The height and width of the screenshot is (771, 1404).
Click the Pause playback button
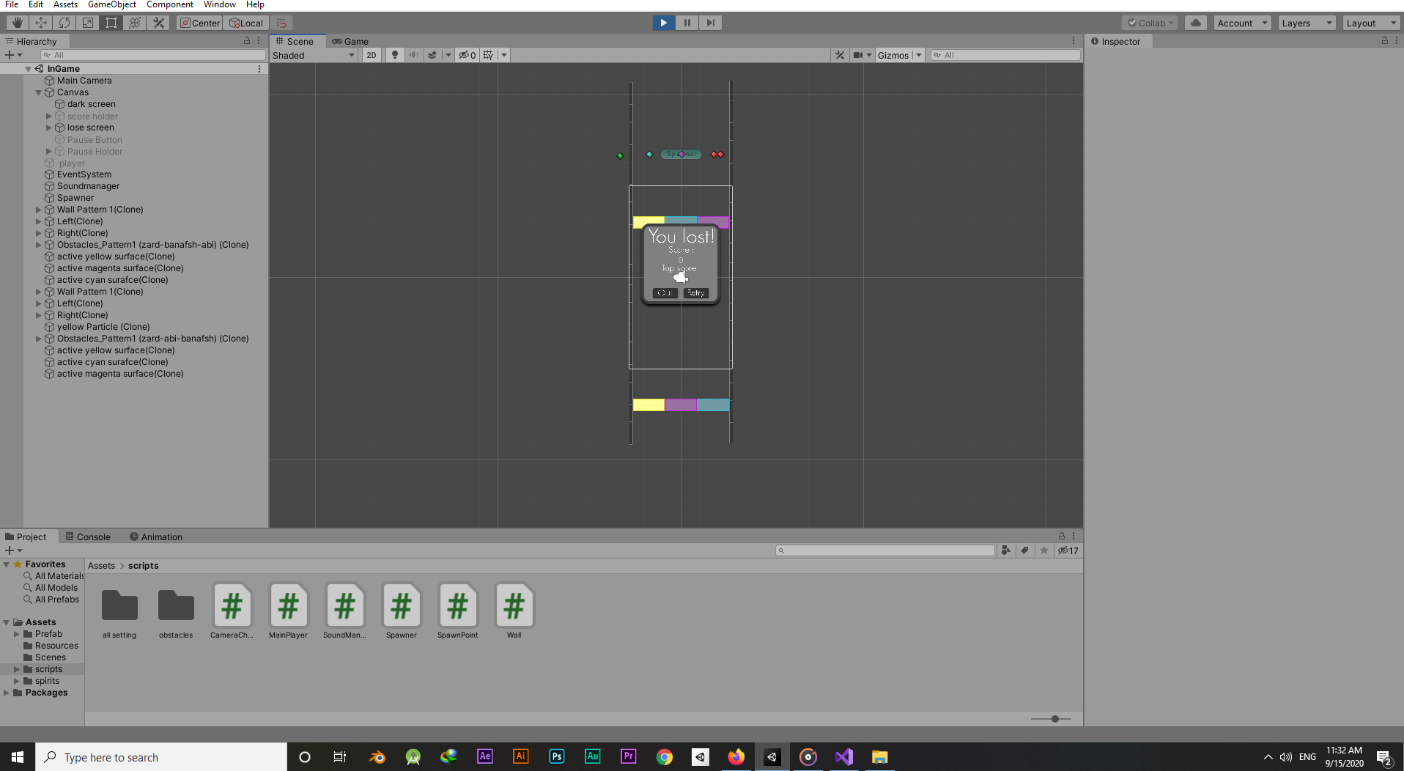click(687, 23)
